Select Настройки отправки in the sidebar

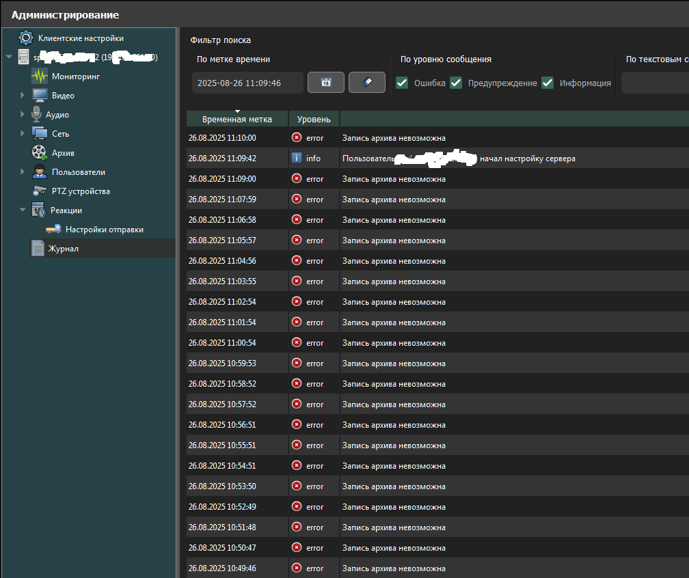pos(104,230)
